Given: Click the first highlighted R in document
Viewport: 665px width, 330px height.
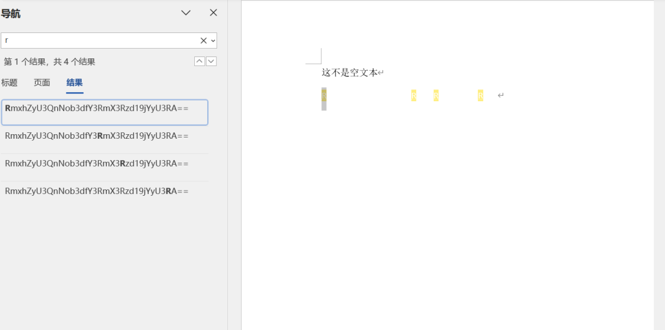Looking at the screenshot, I should click(x=324, y=96).
